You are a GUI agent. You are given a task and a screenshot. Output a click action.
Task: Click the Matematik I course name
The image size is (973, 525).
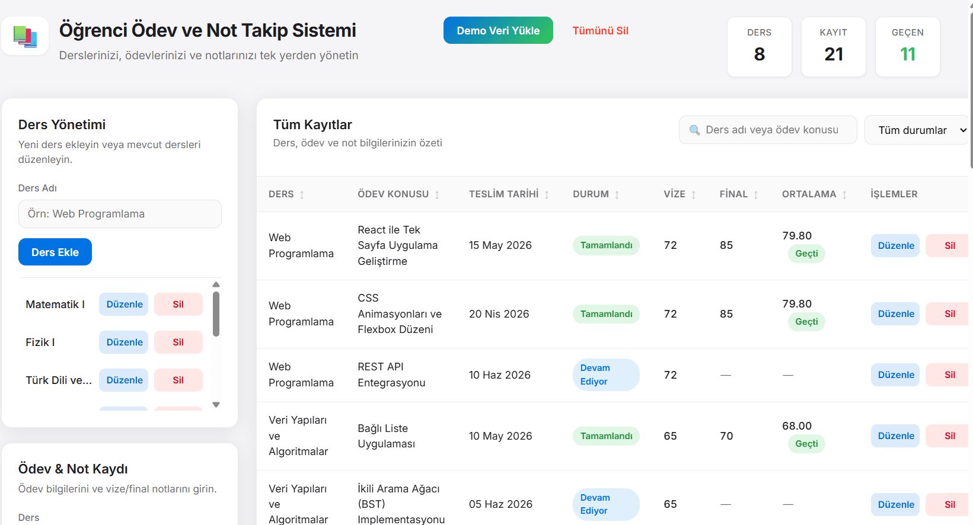click(55, 304)
